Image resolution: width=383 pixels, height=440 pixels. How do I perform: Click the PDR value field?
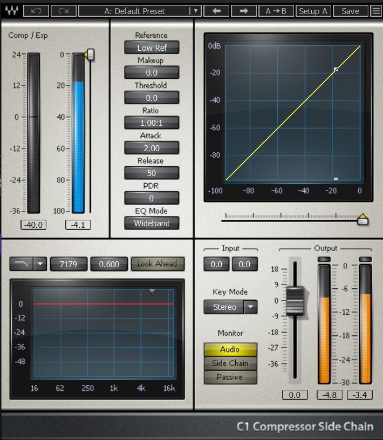coord(152,198)
